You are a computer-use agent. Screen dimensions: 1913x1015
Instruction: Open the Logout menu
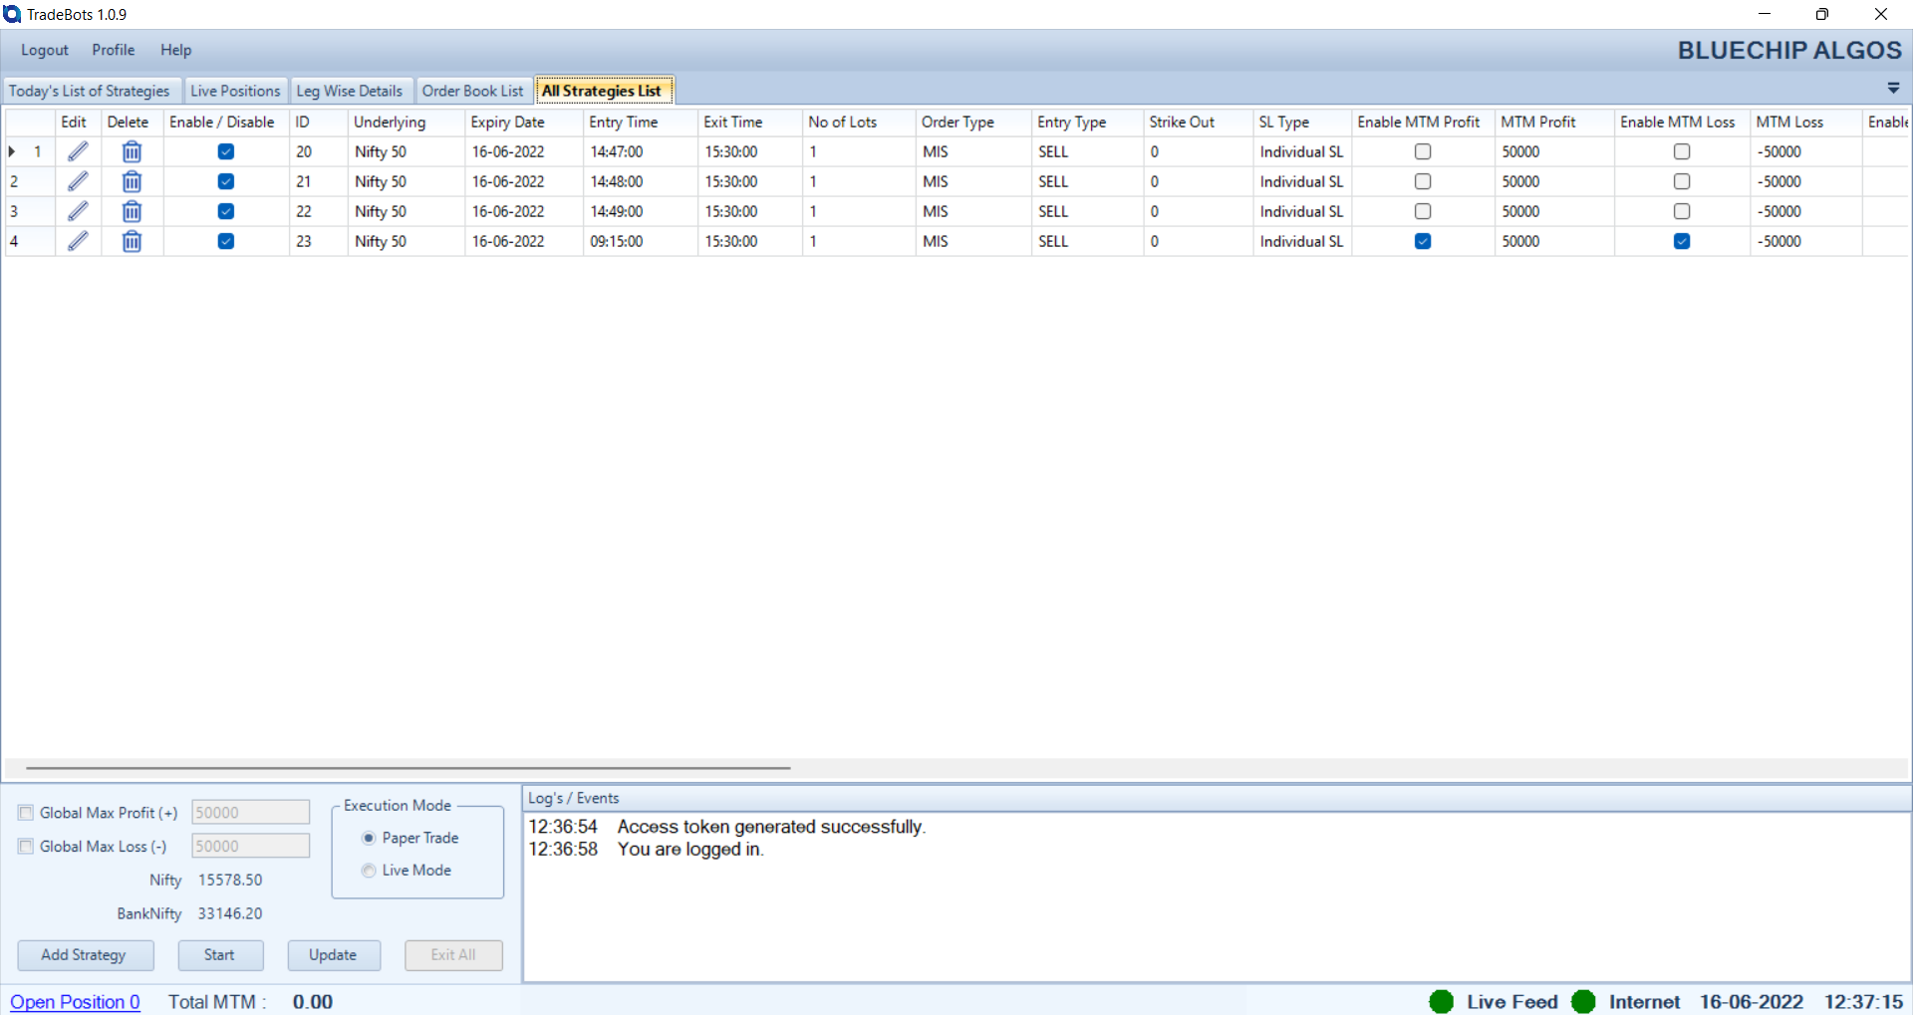click(x=45, y=50)
